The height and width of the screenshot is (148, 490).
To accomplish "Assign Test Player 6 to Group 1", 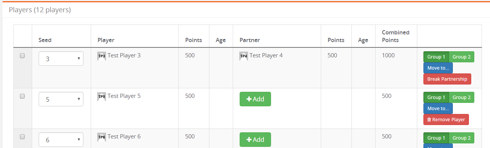I will (436, 138).
